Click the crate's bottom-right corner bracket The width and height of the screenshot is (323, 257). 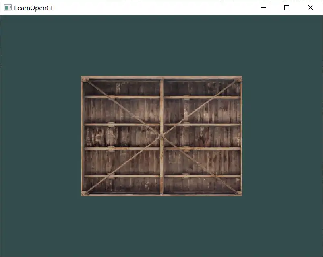coord(238,193)
